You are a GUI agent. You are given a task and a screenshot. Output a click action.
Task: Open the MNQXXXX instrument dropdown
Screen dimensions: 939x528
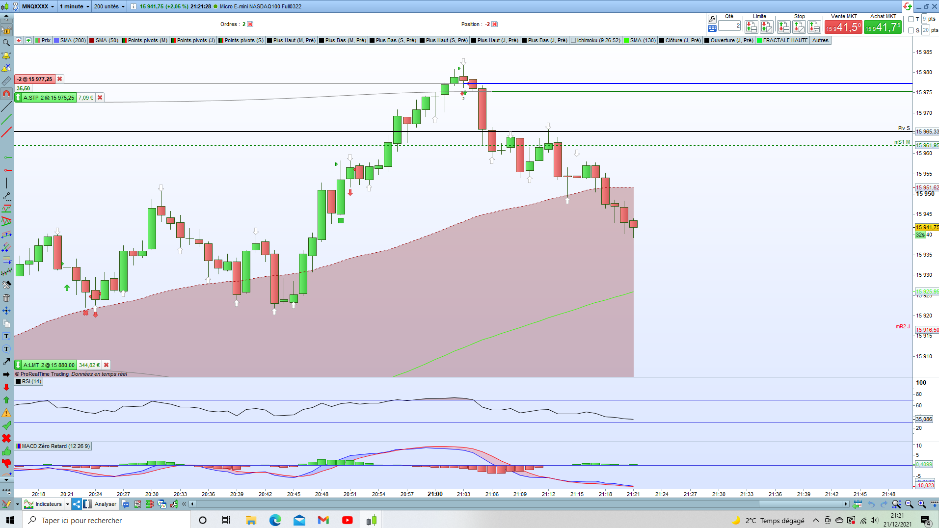pos(38,6)
